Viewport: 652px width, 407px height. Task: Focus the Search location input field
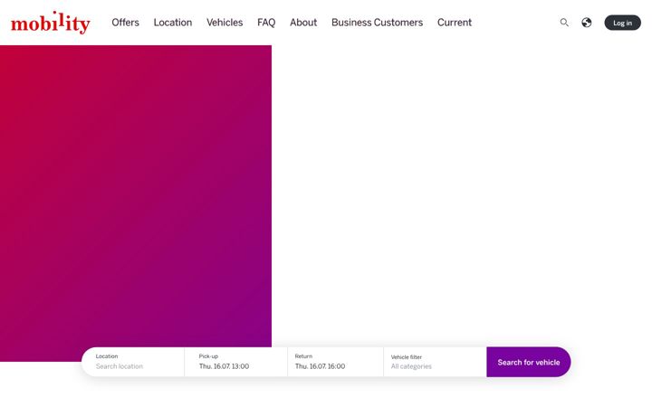pyautogui.click(x=133, y=362)
